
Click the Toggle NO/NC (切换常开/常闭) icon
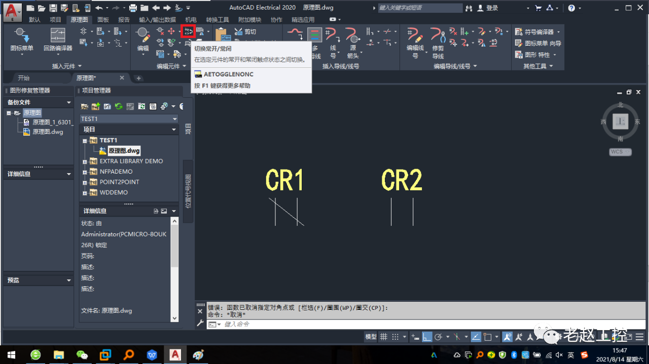(188, 31)
